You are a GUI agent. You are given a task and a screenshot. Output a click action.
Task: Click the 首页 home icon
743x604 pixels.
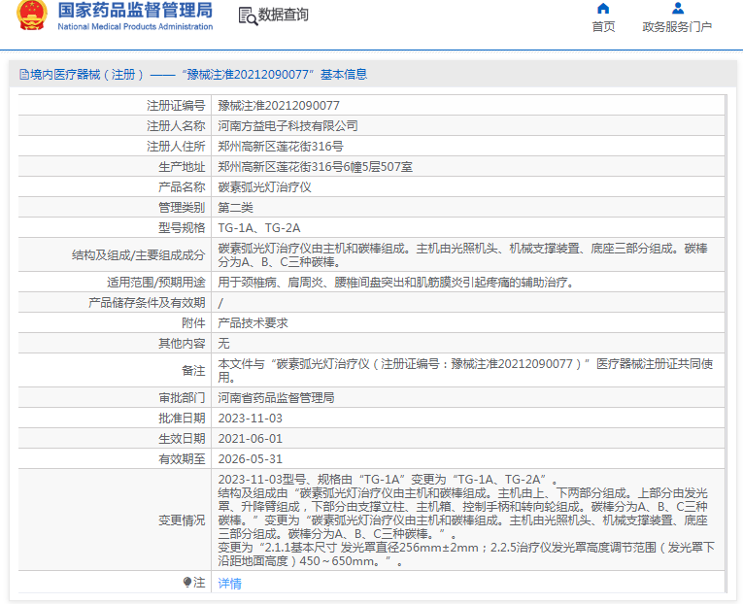click(x=603, y=9)
